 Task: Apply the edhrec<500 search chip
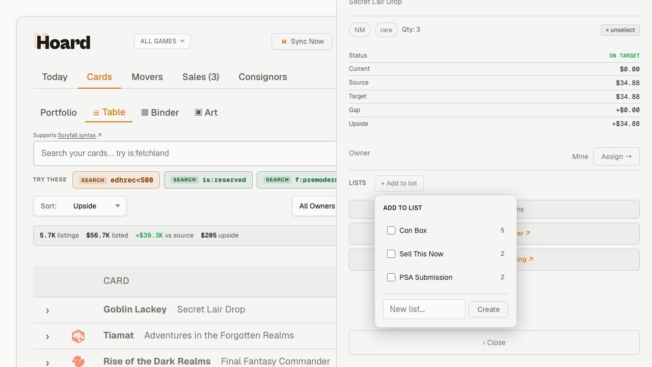coord(116,180)
